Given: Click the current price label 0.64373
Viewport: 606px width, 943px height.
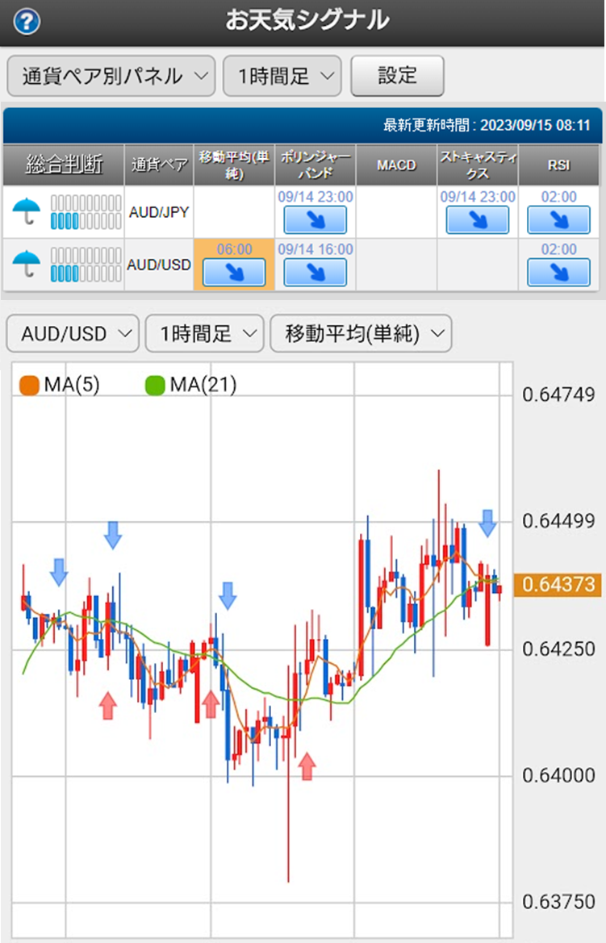Looking at the screenshot, I should (x=558, y=584).
